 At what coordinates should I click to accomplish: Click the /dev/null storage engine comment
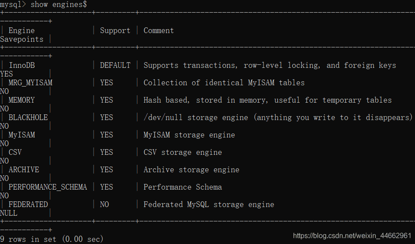coord(278,117)
